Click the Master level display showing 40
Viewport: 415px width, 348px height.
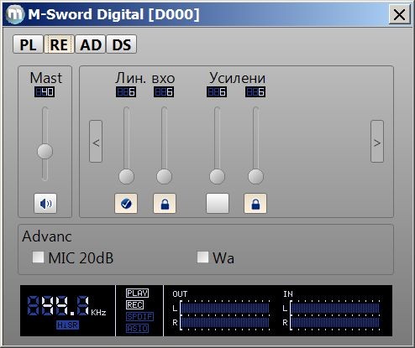coord(45,92)
